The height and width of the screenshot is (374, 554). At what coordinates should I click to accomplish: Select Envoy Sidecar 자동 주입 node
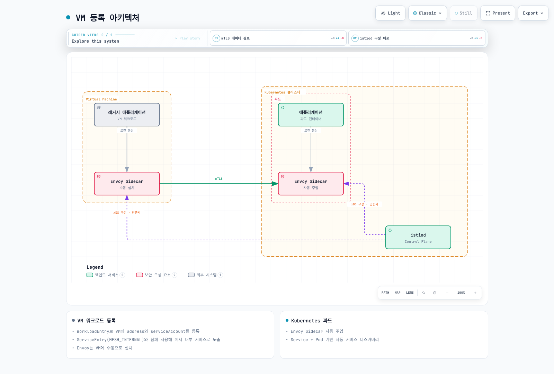click(x=311, y=184)
